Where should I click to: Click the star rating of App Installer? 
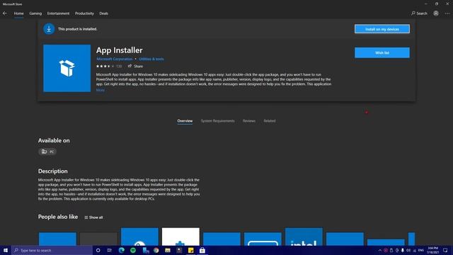[x=105, y=66]
